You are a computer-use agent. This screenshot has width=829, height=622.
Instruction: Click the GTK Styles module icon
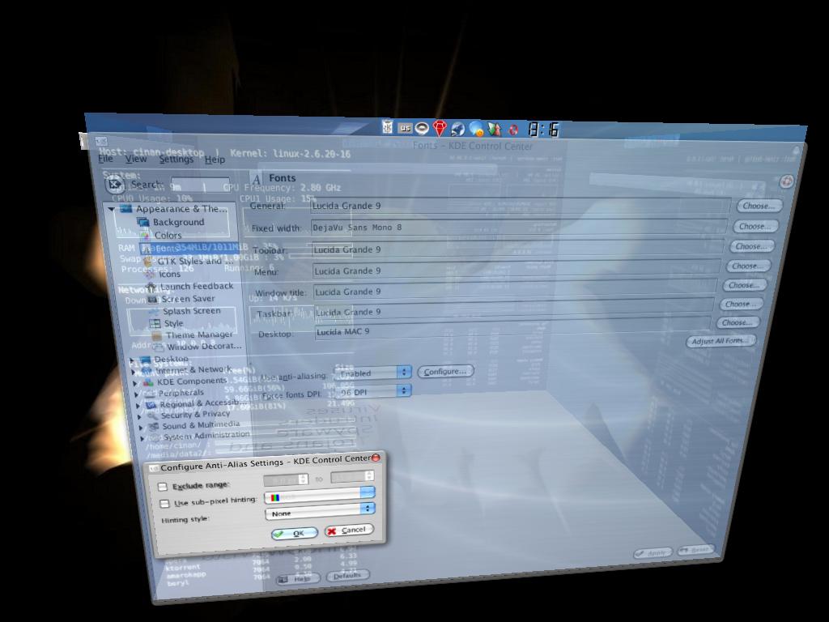point(149,261)
